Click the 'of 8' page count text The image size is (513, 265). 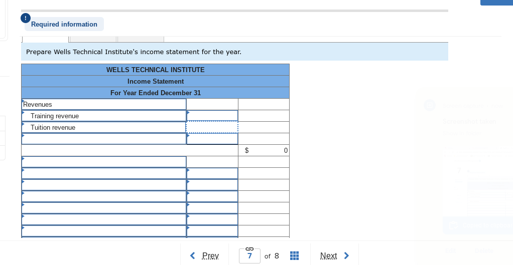pos(272,256)
